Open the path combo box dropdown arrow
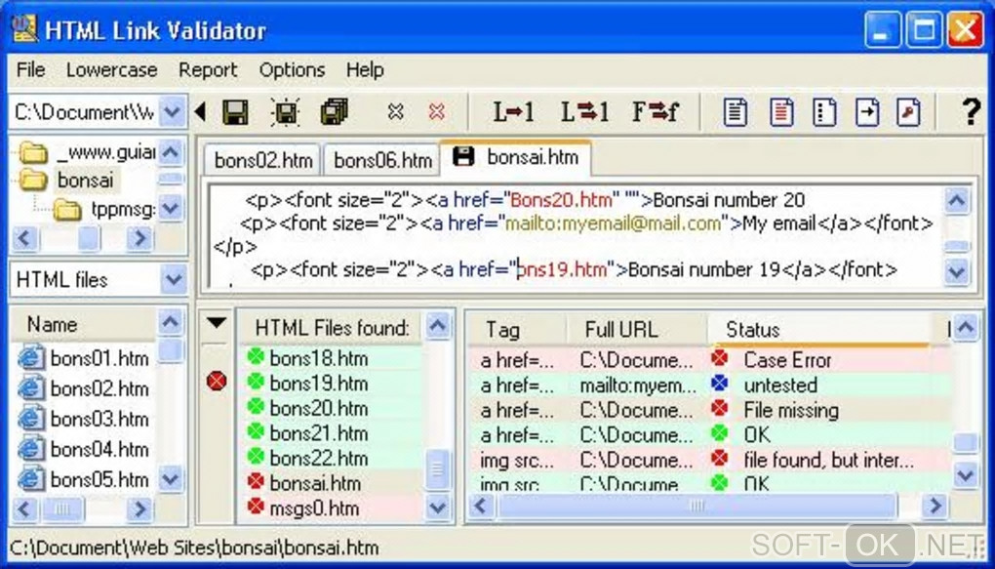Image resolution: width=995 pixels, height=569 pixels. pos(172,112)
